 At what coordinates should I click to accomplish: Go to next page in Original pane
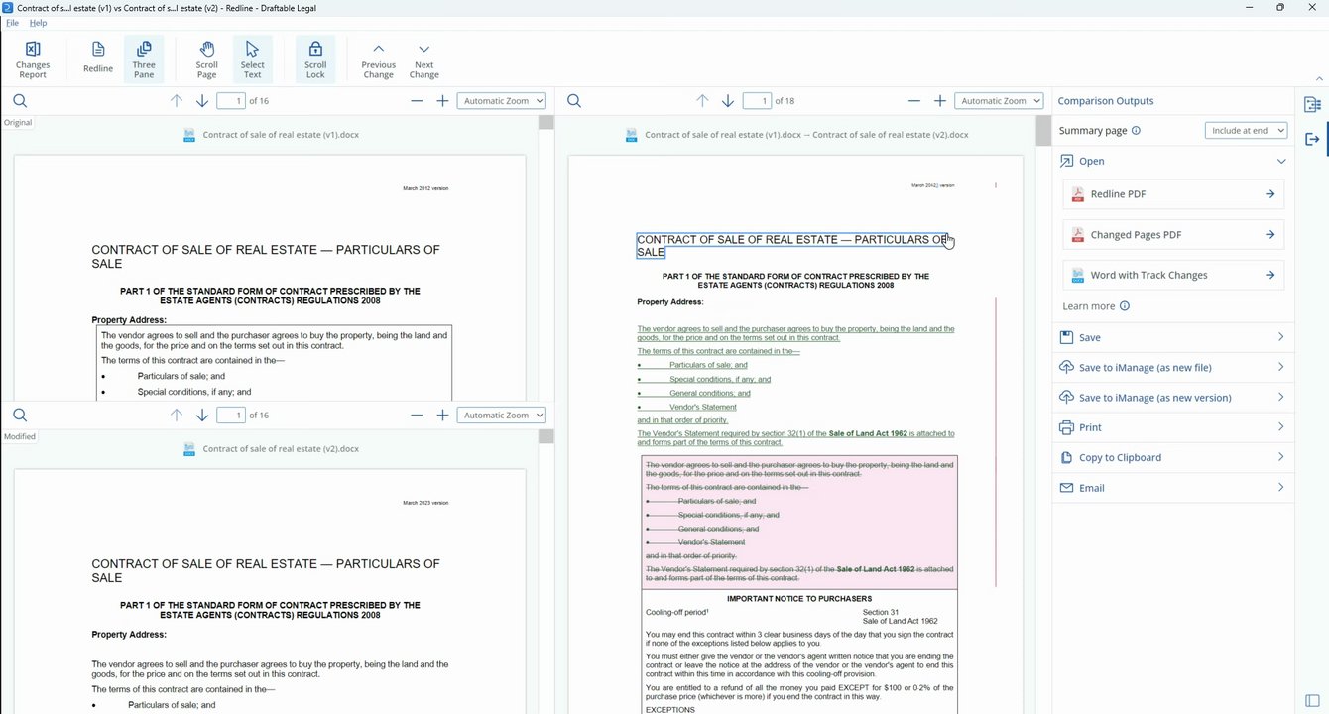202,101
